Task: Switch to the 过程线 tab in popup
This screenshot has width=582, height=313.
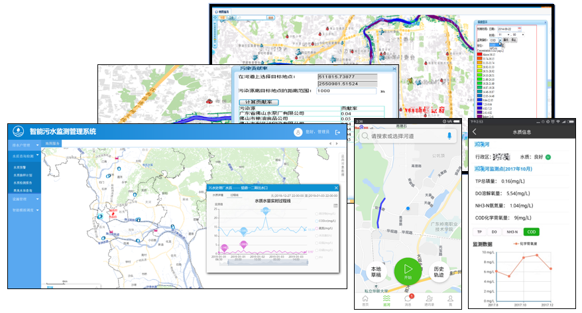Action: point(235,195)
